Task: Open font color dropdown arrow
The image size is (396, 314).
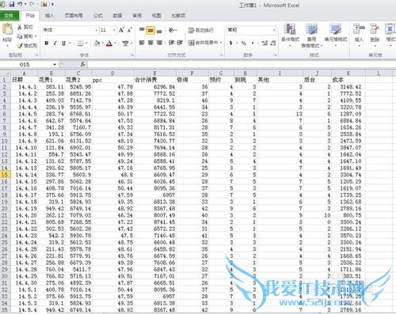Action: tap(115, 43)
